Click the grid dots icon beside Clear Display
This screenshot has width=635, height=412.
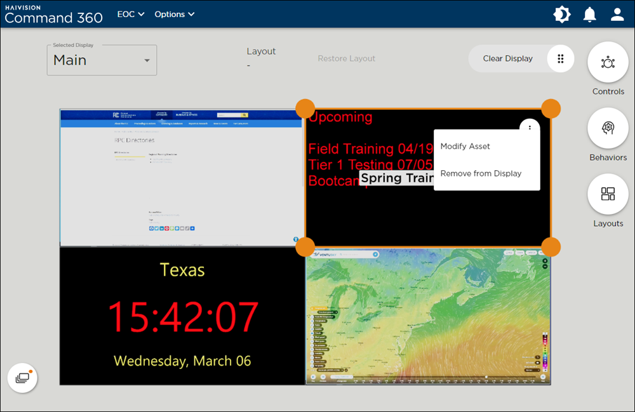[x=560, y=58]
